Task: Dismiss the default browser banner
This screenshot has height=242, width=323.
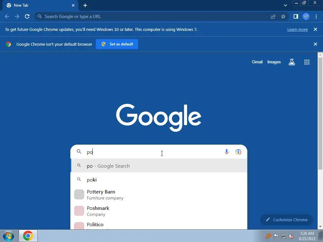Action: 315,44
